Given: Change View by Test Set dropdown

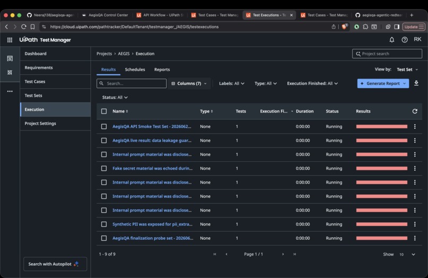Looking at the screenshot, I should coord(407,69).
